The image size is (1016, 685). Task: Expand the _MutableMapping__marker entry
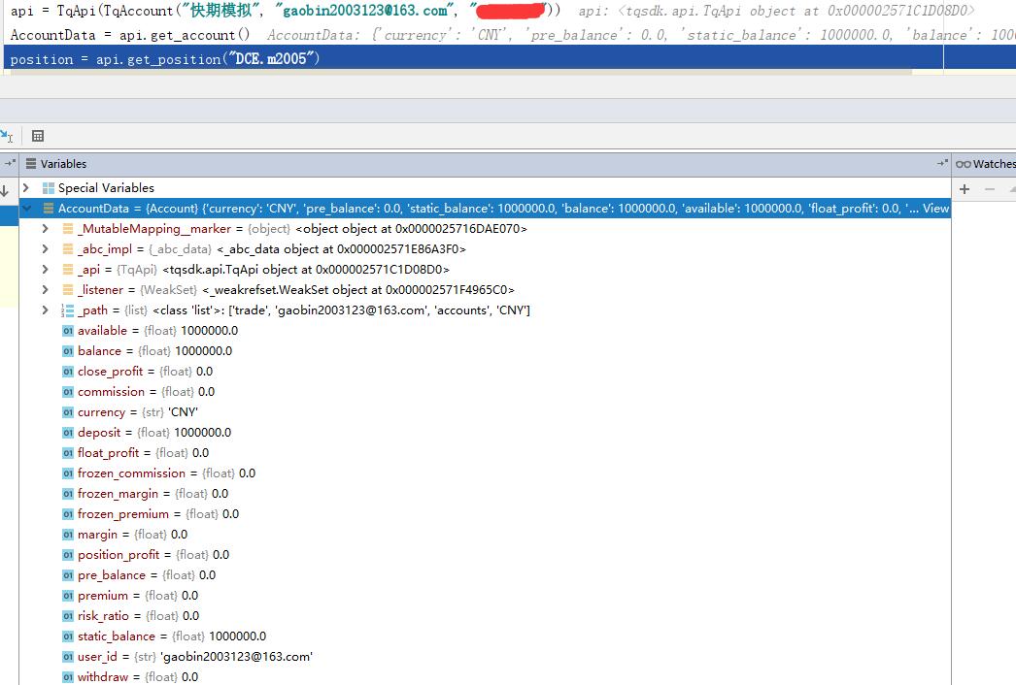tap(45, 229)
